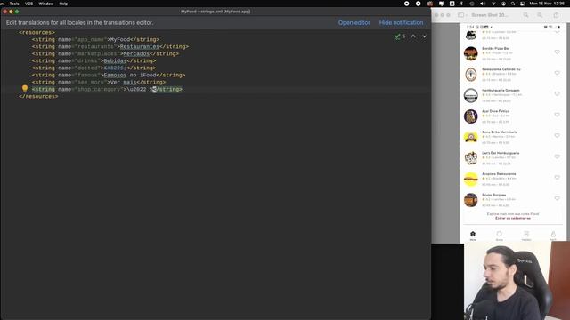Click the Share button in Preview
Screen dimensions: 570x320
[x=556, y=15]
